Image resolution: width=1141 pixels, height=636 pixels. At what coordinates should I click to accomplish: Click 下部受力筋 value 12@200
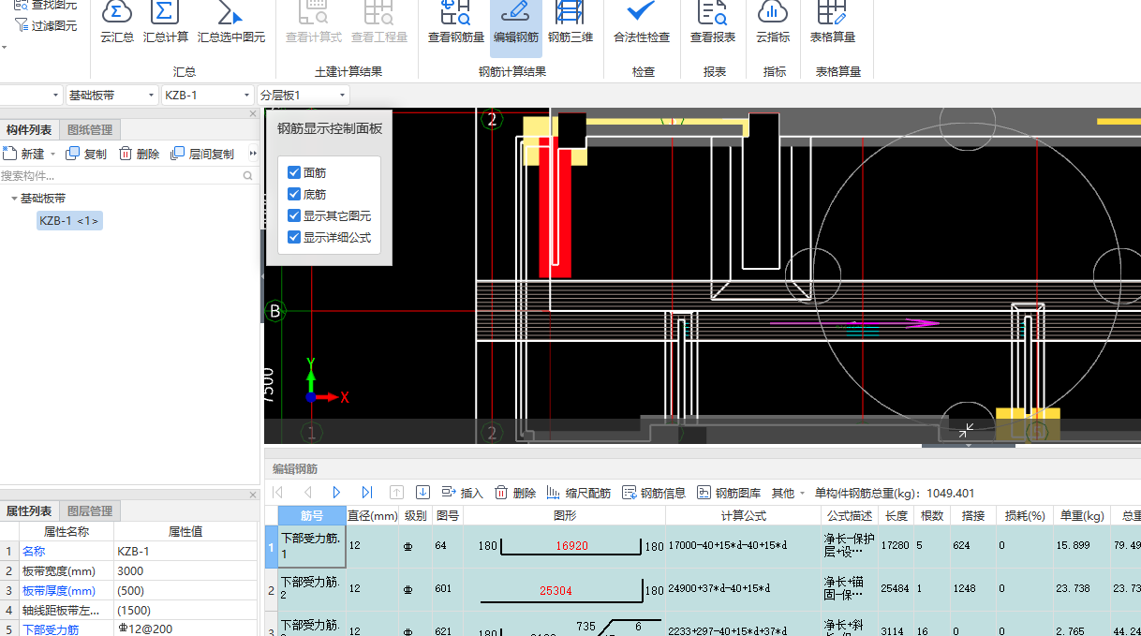click(185, 629)
